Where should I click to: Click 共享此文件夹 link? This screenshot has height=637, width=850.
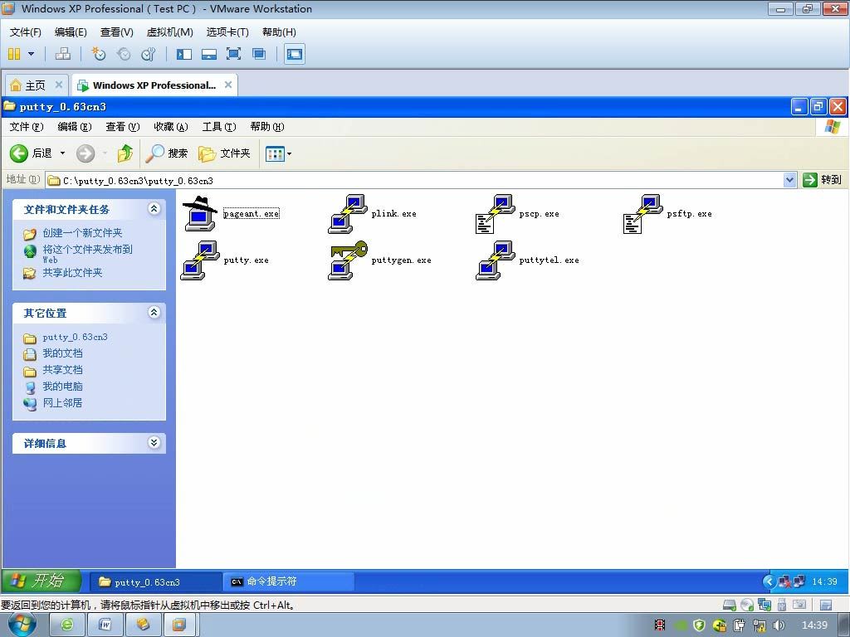tap(72, 272)
